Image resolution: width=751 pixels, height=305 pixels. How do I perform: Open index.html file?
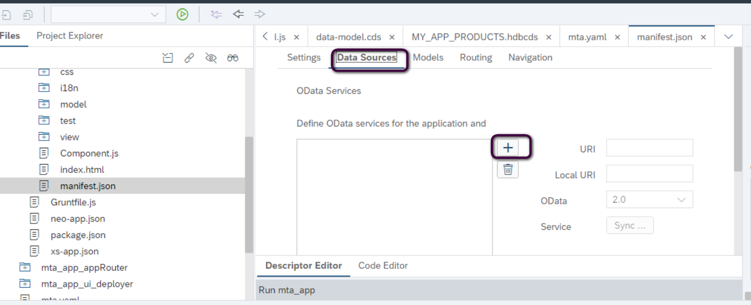[82, 169]
